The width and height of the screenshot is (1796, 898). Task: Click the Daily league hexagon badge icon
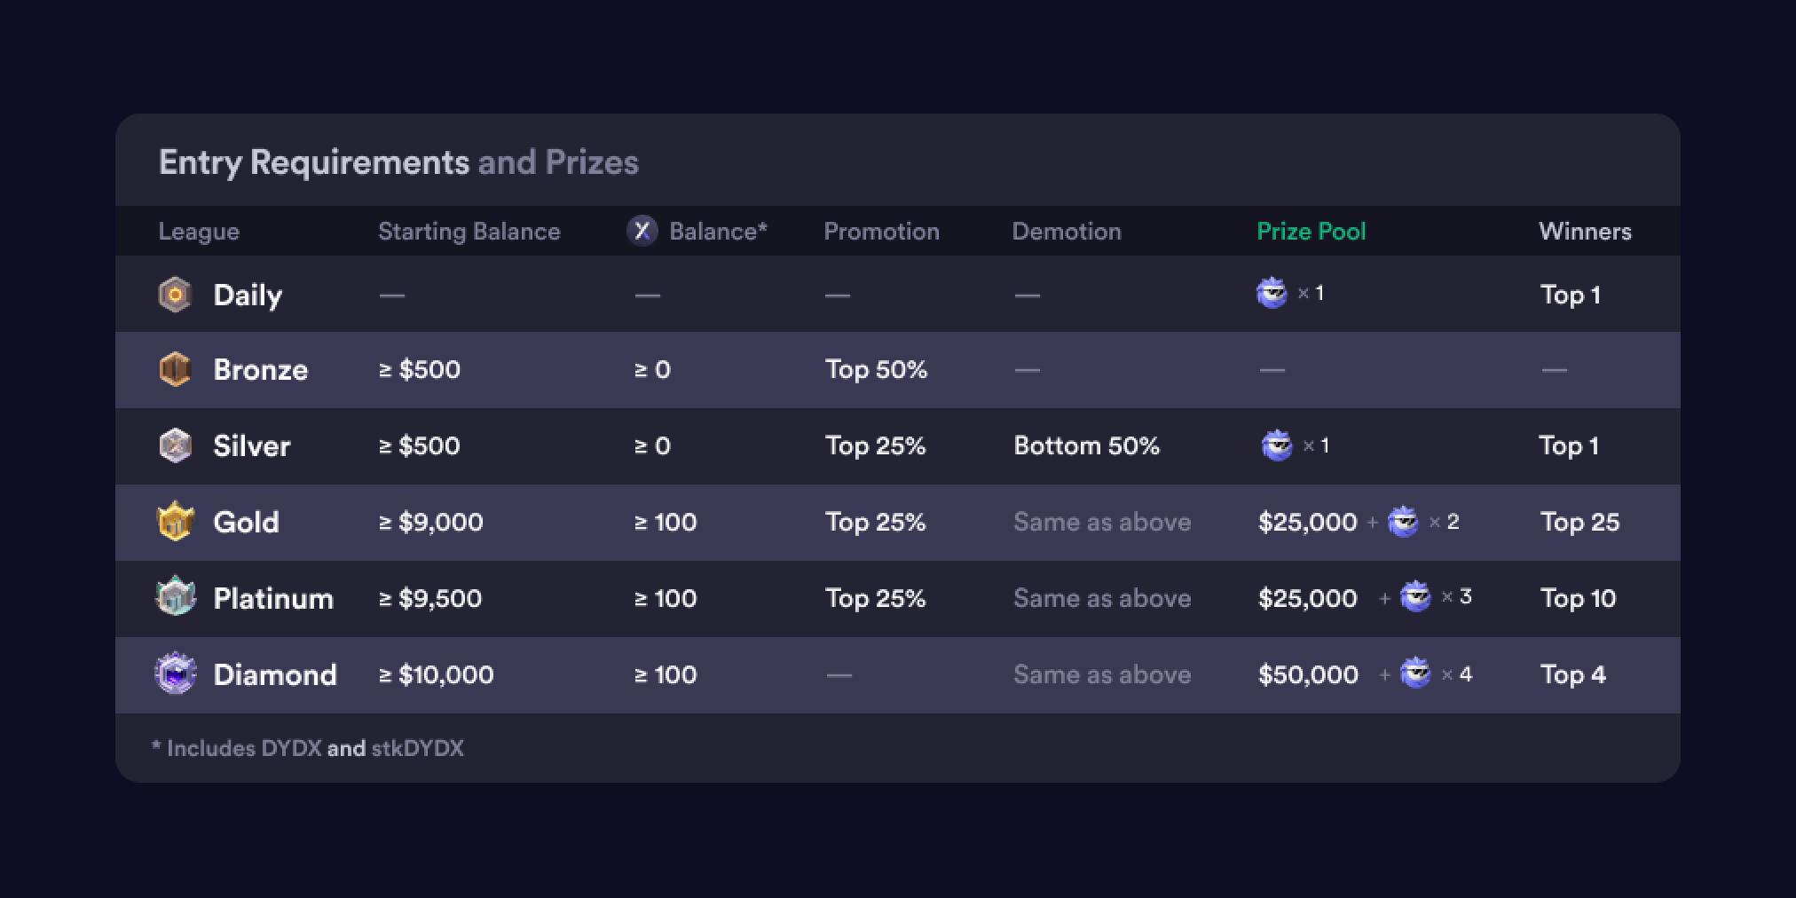(175, 295)
